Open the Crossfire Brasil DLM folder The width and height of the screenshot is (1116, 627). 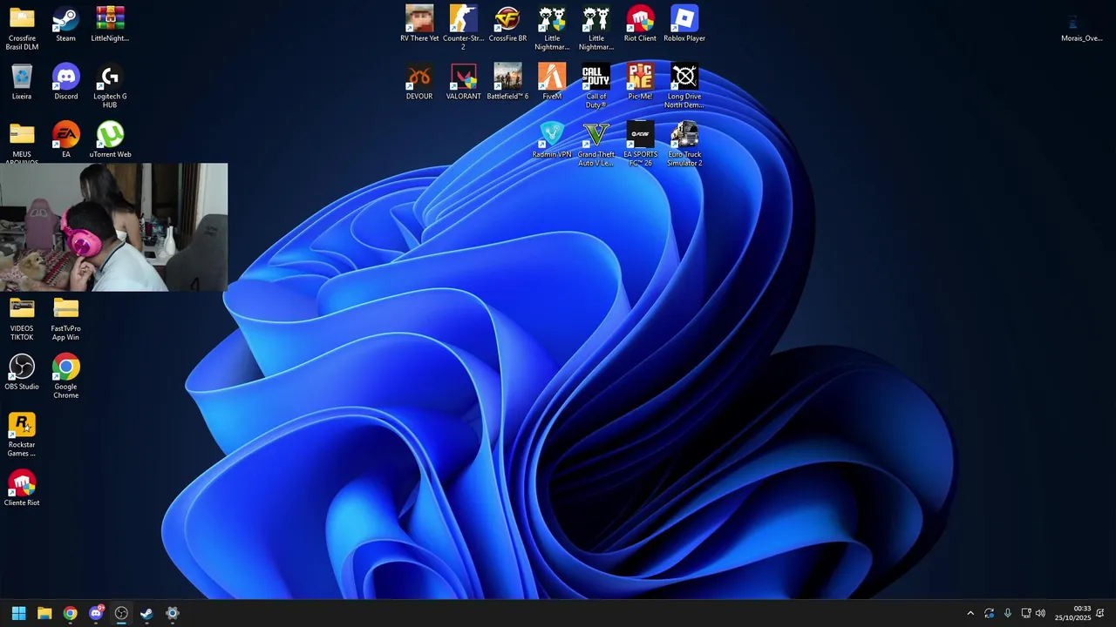coord(22,27)
